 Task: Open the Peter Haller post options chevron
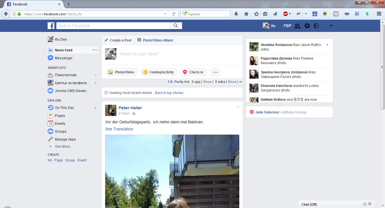238,107
